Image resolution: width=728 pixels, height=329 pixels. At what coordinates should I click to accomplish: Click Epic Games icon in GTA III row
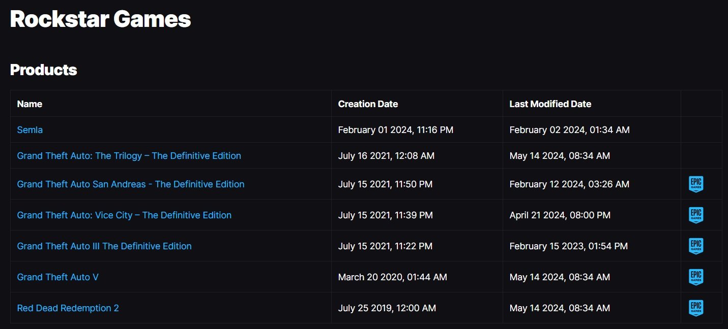(x=696, y=246)
